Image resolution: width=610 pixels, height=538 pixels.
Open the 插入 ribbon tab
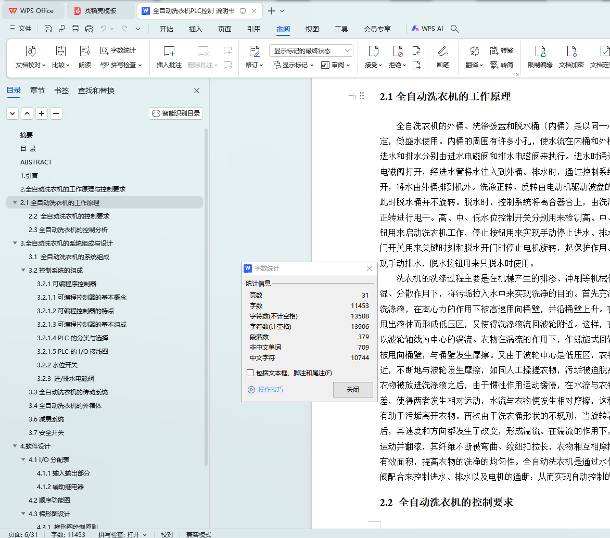coord(195,29)
